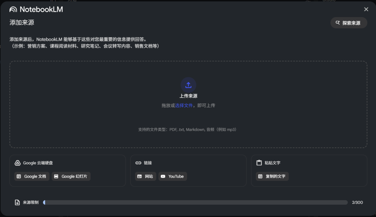Viewport: 376px width, 217px height.
Task: Close the add sources dialog
Action: [366, 9]
